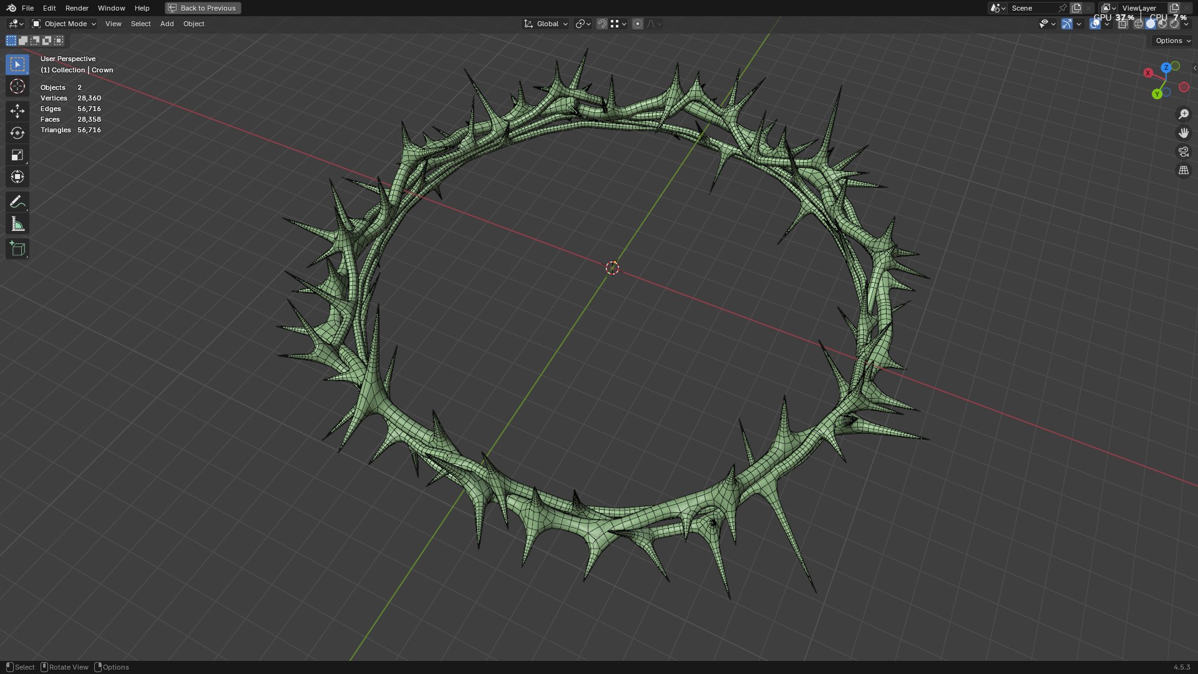This screenshot has width=1198, height=674.
Task: Open the overlays settings dropdown arrow
Action: (1107, 24)
